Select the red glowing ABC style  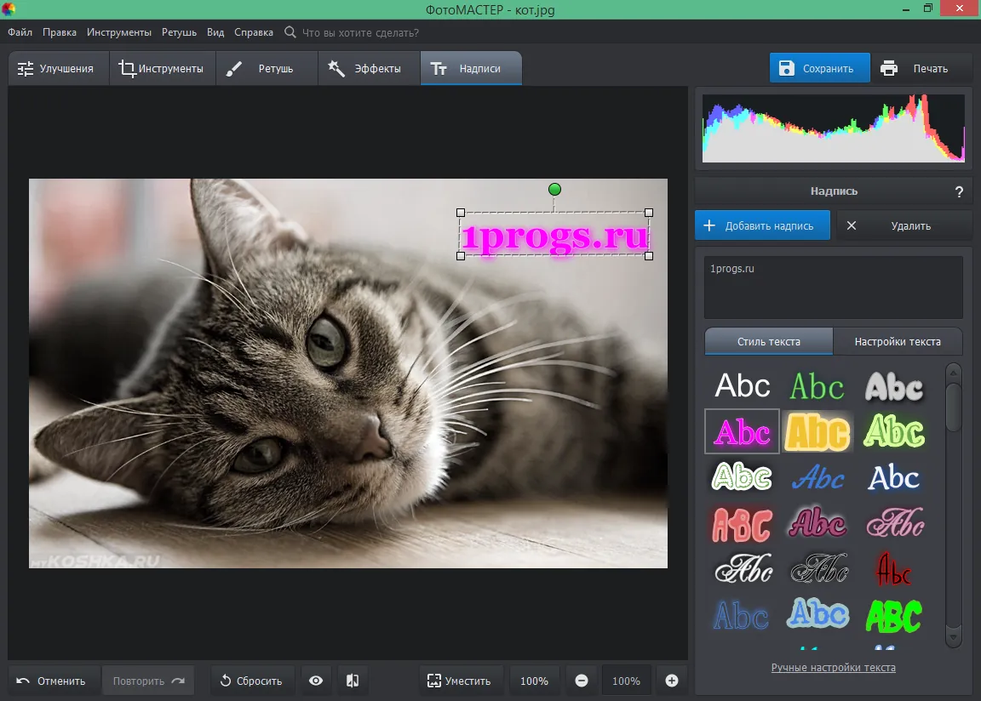click(742, 524)
